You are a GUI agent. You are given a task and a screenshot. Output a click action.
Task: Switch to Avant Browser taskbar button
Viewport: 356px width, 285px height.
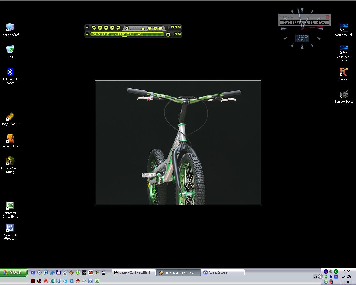tap(223, 272)
